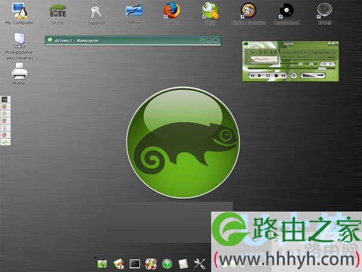Open the XMMS menu icon at top-left
The width and height of the screenshot is (362, 272).
click(246, 44)
